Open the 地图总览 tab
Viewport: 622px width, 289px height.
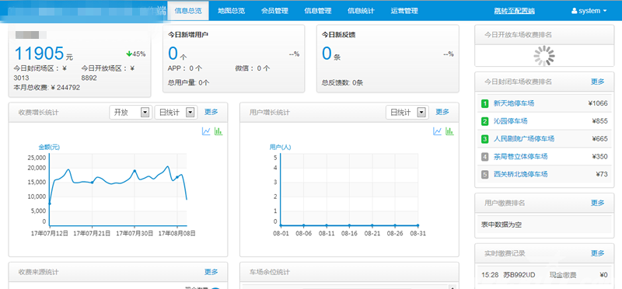point(231,11)
